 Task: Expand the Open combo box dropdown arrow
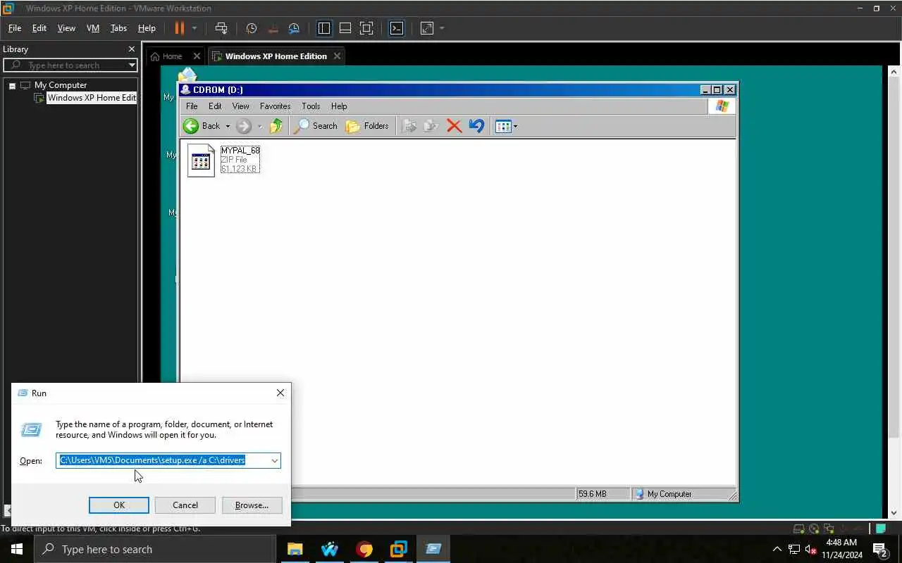274,460
